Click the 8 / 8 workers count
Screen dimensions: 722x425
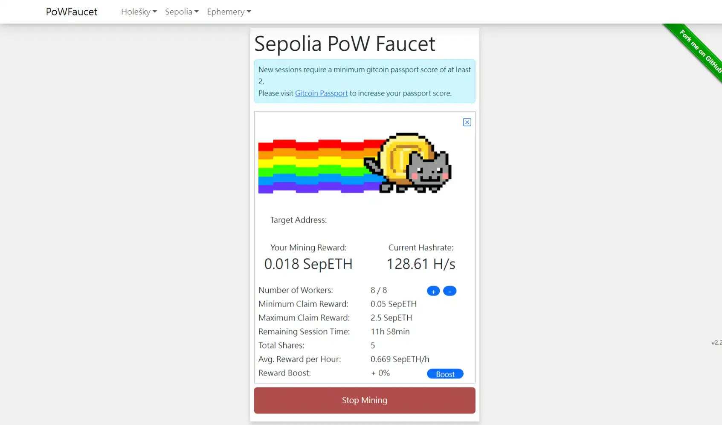point(379,290)
